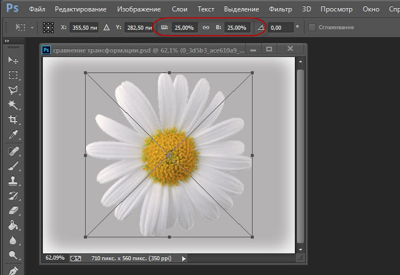
Task: Choose a reference point on the locator grid
Action: (49, 27)
